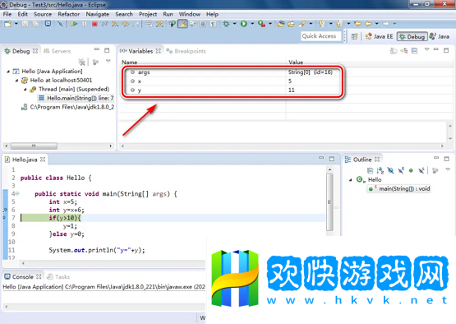Image resolution: width=456 pixels, height=324 pixels.
Task: Switch to the Servers tab
Action: 58,51
